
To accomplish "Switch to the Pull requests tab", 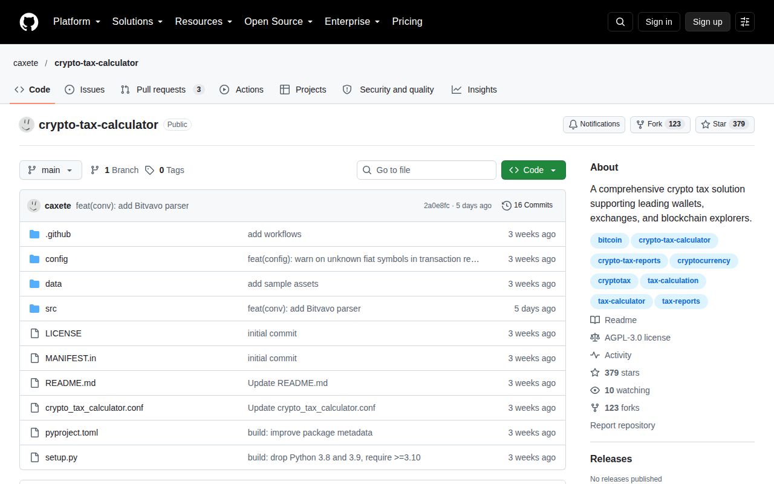I will [162, 90].
